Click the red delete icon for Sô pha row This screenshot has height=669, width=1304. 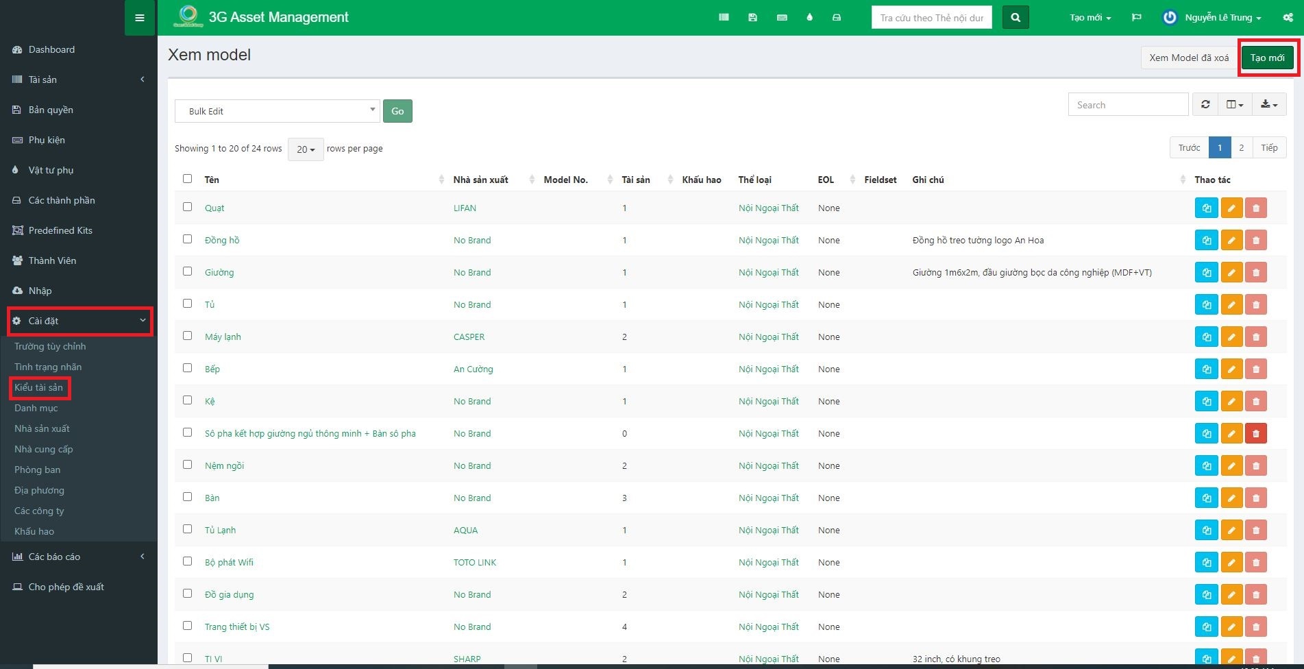pos(1255,434)
